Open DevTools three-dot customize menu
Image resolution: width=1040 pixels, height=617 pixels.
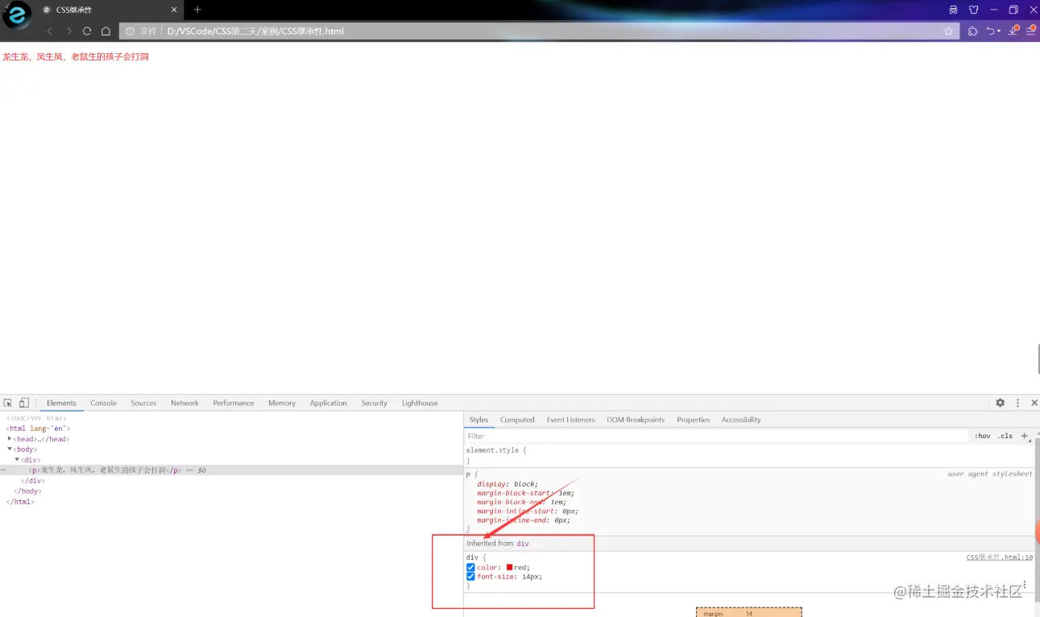[x=1017, y=403]
